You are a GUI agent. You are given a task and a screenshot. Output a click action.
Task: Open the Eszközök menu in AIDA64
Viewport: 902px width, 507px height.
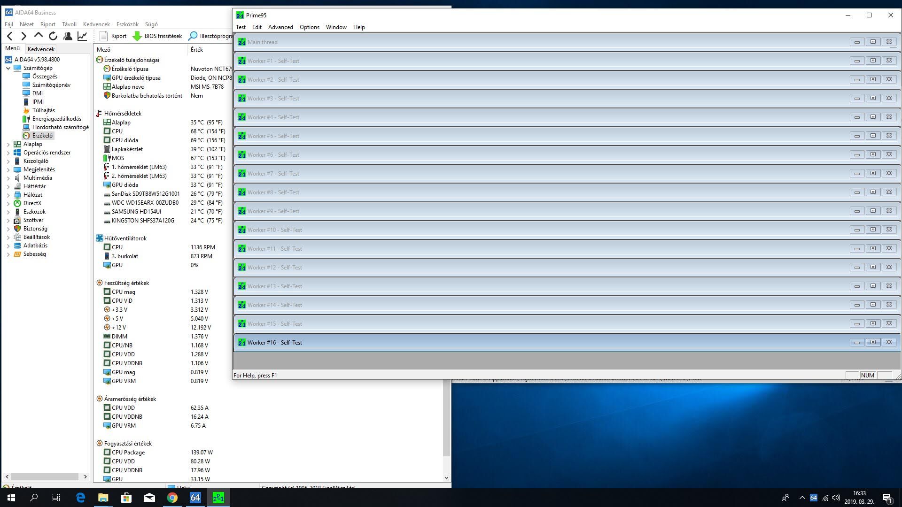pyautogui.click(x=127, y=24)
